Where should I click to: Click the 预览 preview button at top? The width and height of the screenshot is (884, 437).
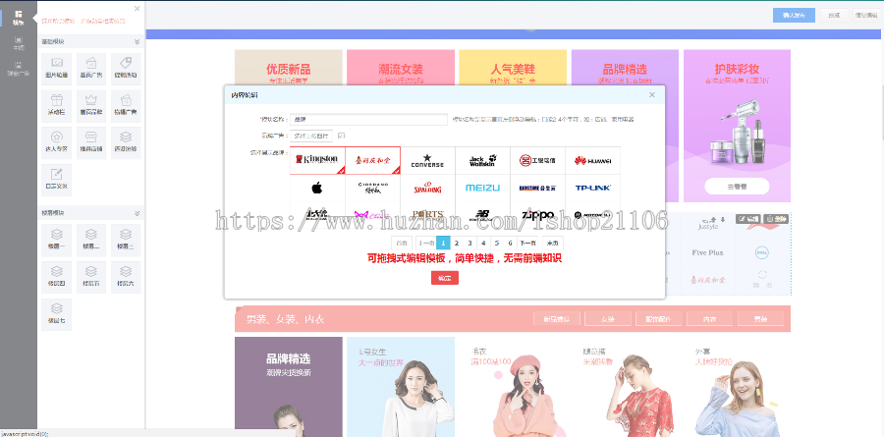834,16
